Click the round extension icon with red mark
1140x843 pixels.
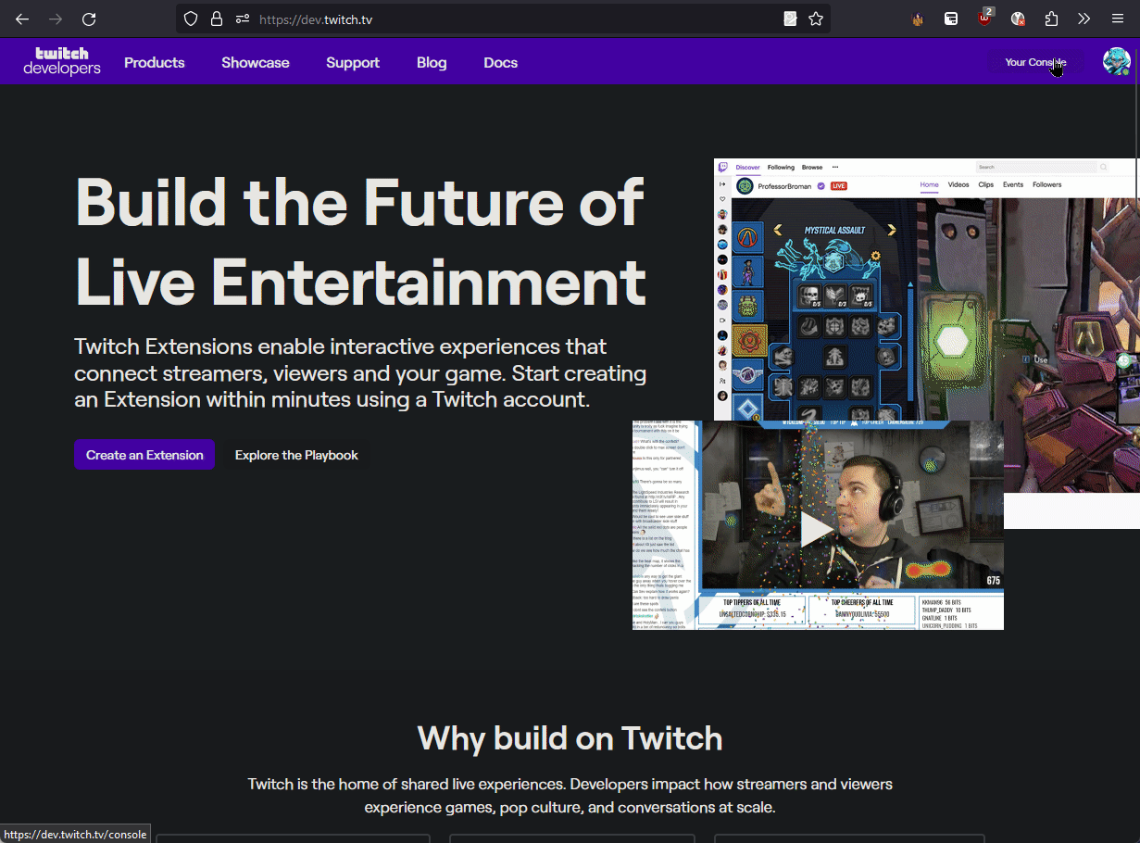click(1018, 19)
